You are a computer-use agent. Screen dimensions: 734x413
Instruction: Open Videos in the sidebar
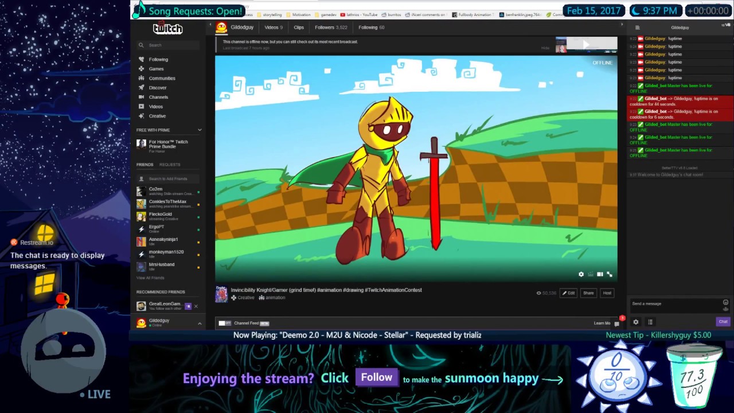point(156,107)
